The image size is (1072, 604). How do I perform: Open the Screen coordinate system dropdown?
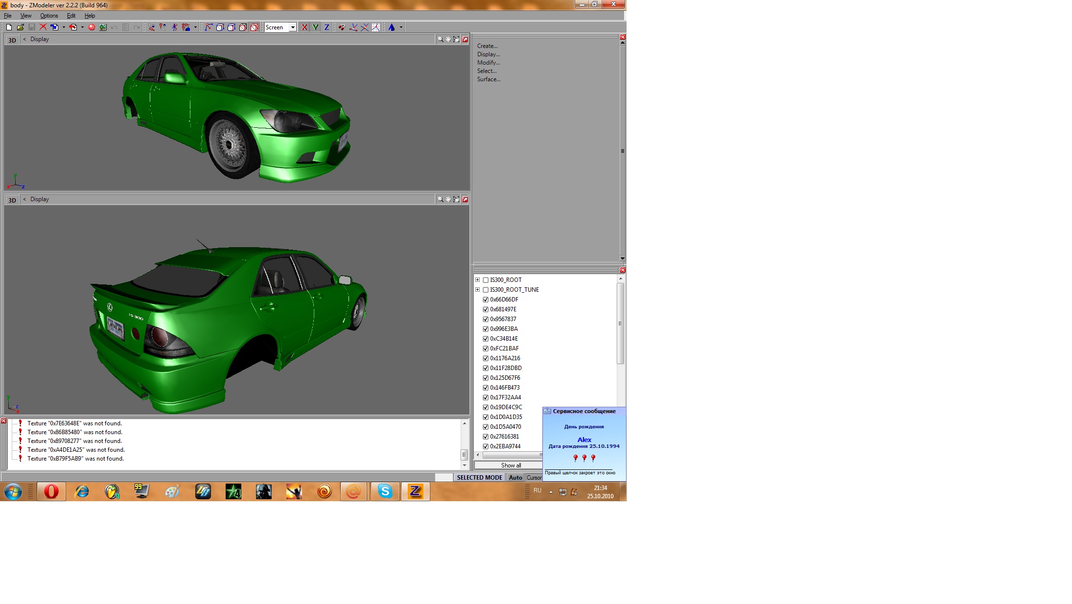(293, 27)
